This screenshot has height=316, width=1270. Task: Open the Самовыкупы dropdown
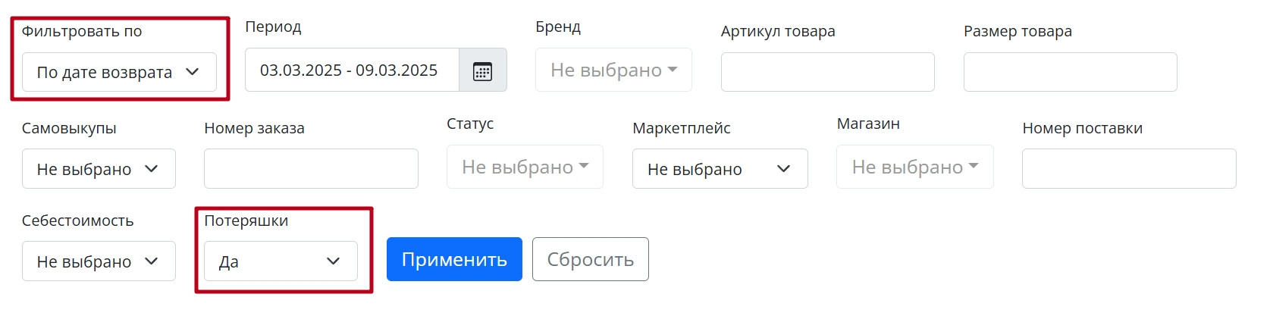coord(99,169)
